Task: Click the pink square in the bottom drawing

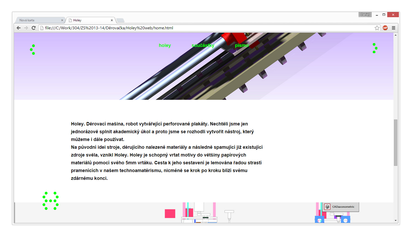Action: (x=170, y=213)
